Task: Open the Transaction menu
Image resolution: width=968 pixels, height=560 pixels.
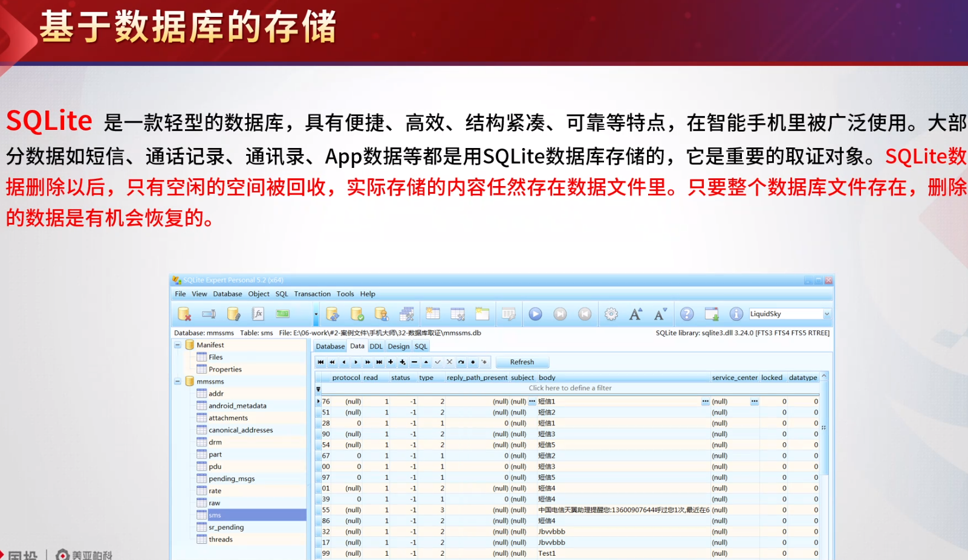Action: coord(313,294)
